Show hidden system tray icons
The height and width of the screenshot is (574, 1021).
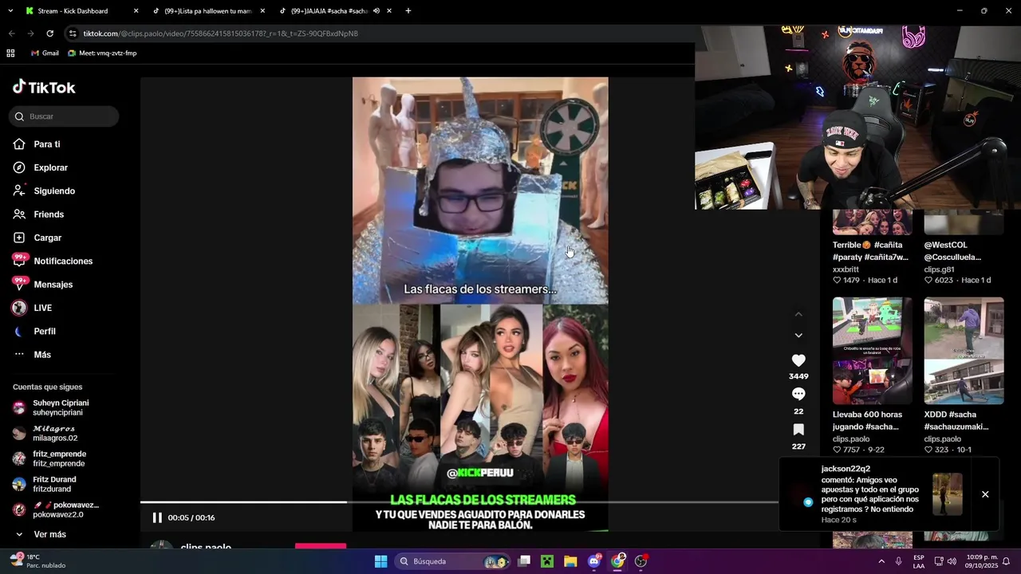881,561
